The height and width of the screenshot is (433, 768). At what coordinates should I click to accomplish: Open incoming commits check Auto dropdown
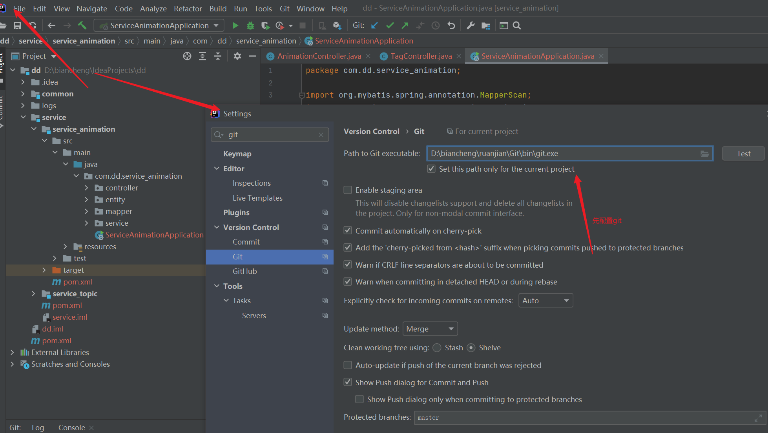click(545, 301)
